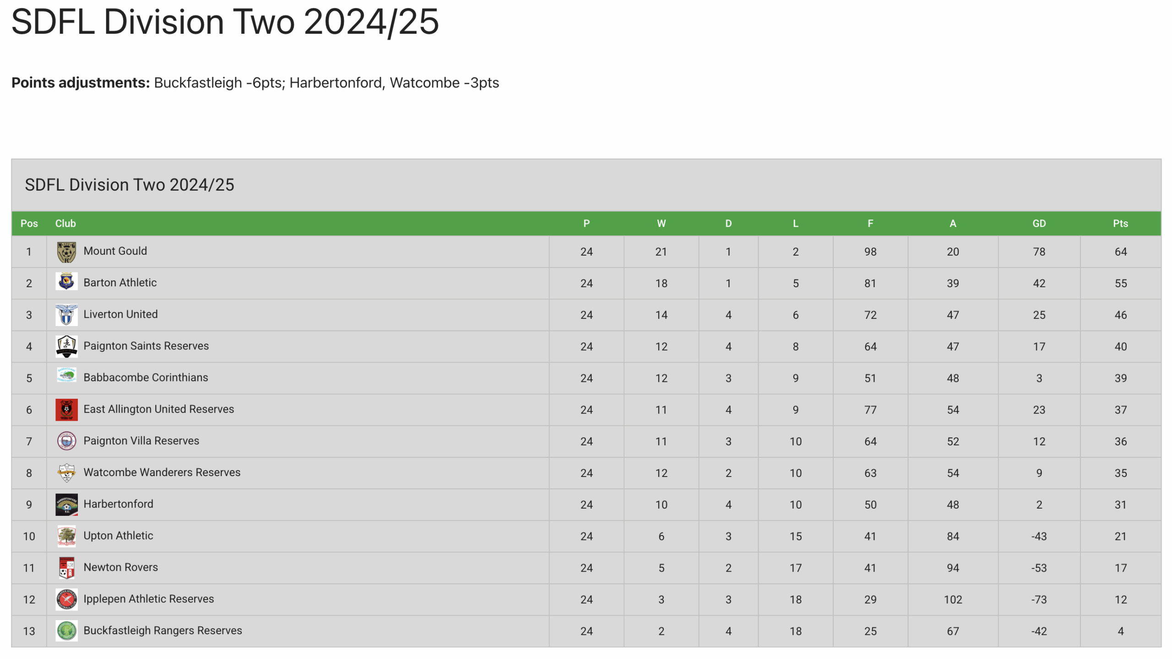This screenshot has width=1172, height=659.
Task: Click the Paignton Villa Reserves round badge
Action: coord(66,441)
